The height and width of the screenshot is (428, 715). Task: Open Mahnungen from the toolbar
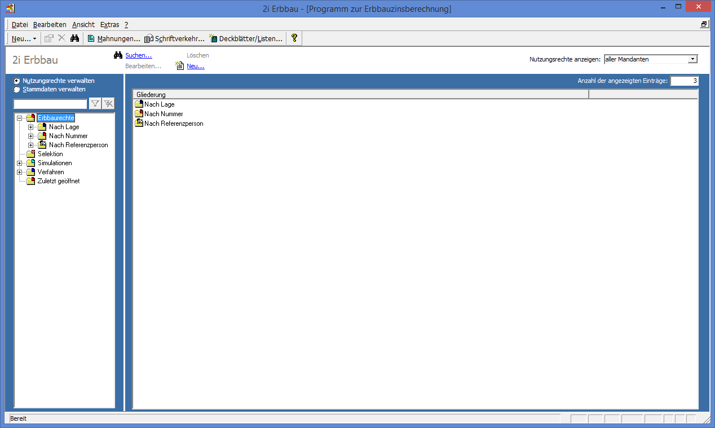tap(114, 38)
